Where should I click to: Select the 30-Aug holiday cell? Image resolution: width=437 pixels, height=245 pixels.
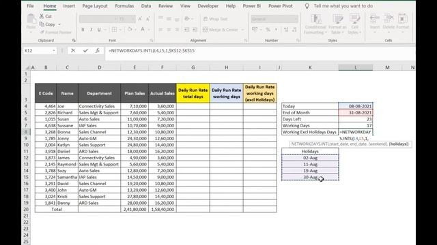[x=310, y=177]
